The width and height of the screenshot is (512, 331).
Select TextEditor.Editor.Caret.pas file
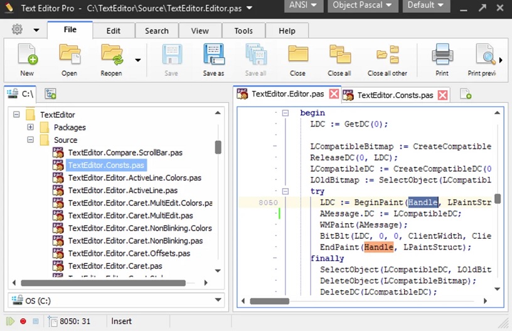(115, 266)
